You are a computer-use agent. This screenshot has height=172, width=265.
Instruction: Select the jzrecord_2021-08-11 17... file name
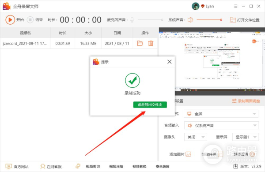(x=25, y=44)
